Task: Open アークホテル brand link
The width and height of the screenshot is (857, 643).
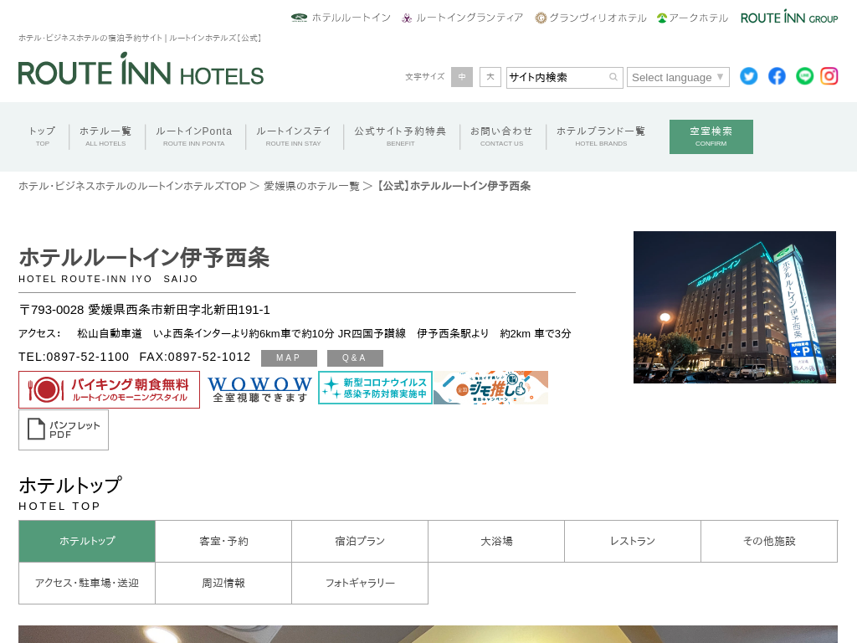Action: [x=692, y=18]
